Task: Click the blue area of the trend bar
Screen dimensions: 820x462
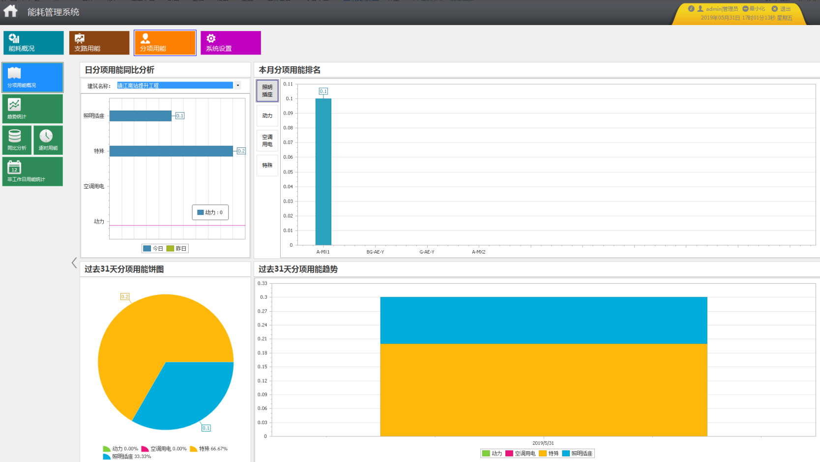Action: (x=544, y=320)
